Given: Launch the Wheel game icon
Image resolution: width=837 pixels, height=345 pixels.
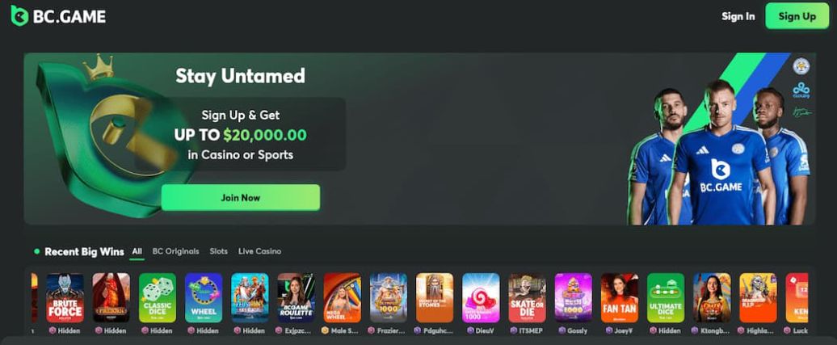Looking at the screenshot, I should click(204, 297).
